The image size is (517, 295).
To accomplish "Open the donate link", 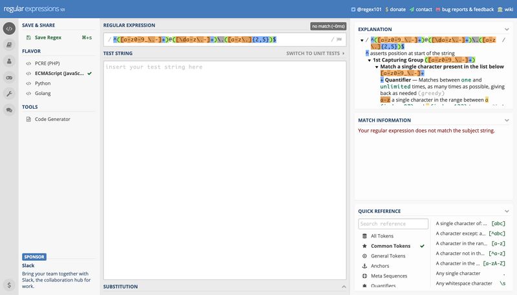I will pos(397,10).
